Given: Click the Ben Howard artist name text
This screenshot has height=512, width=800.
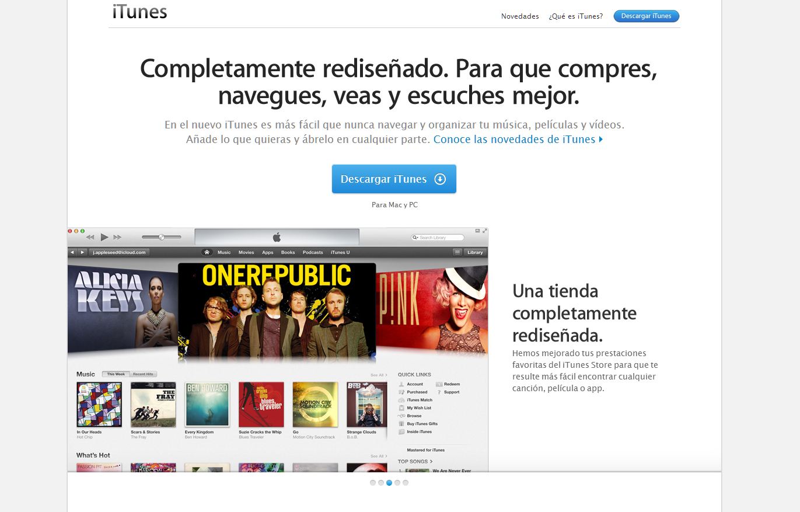Looking at the screenshot, I should coord(195,437).
